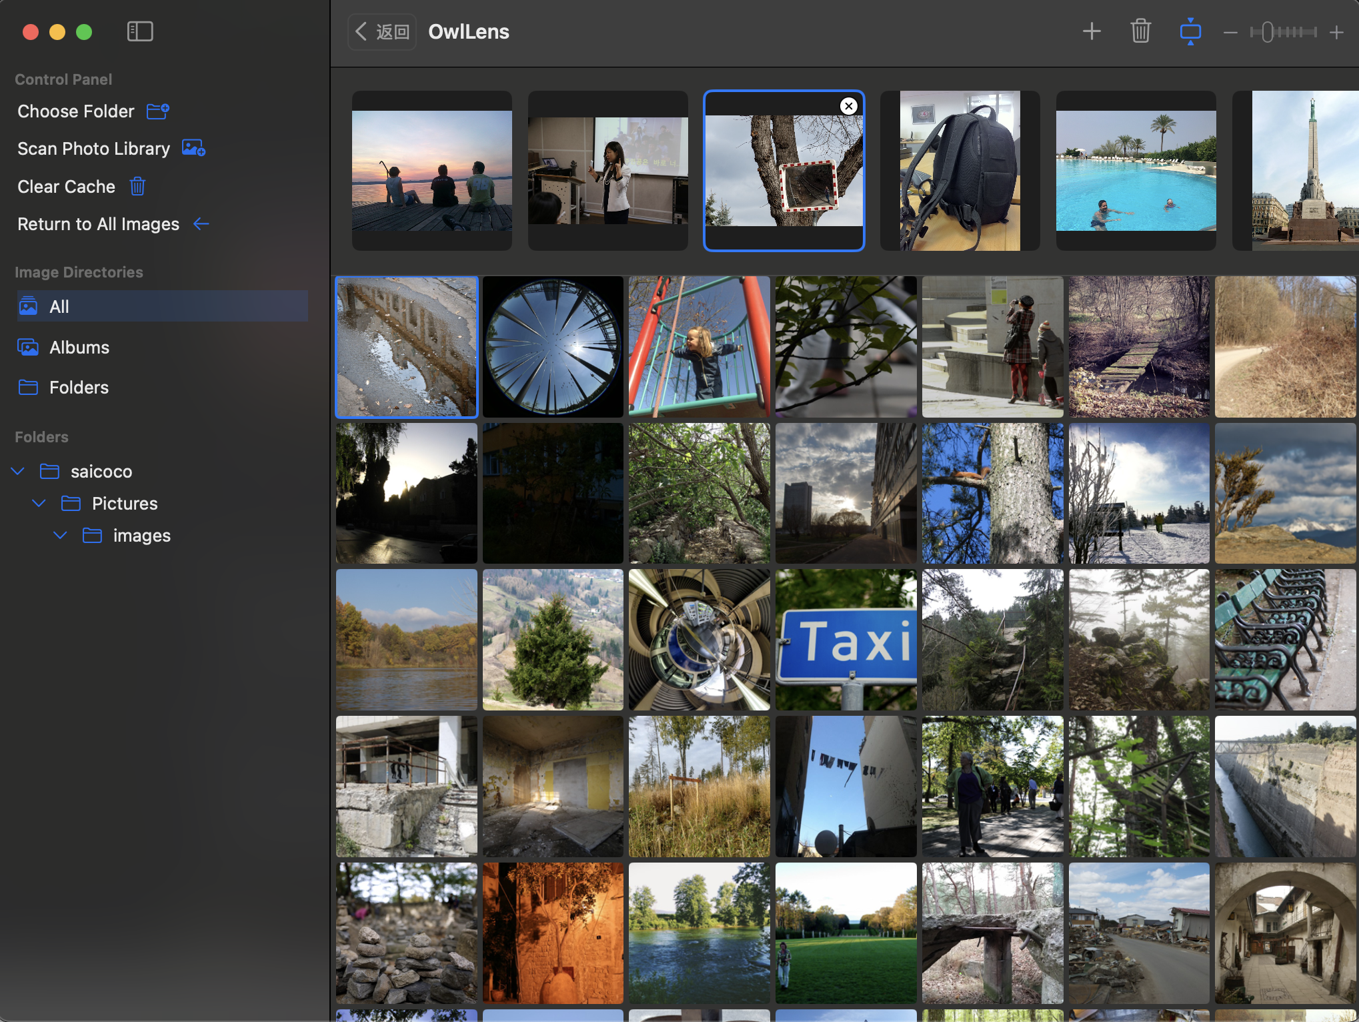
Task: Collapse the images folder chevron
Action: tap(61, 536)
